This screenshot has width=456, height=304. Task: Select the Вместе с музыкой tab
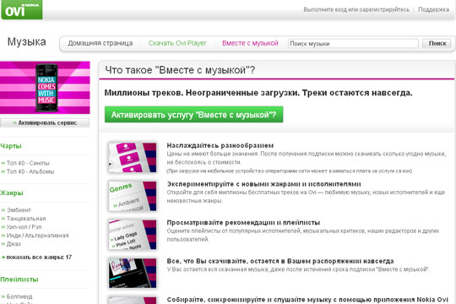point(250,43)
